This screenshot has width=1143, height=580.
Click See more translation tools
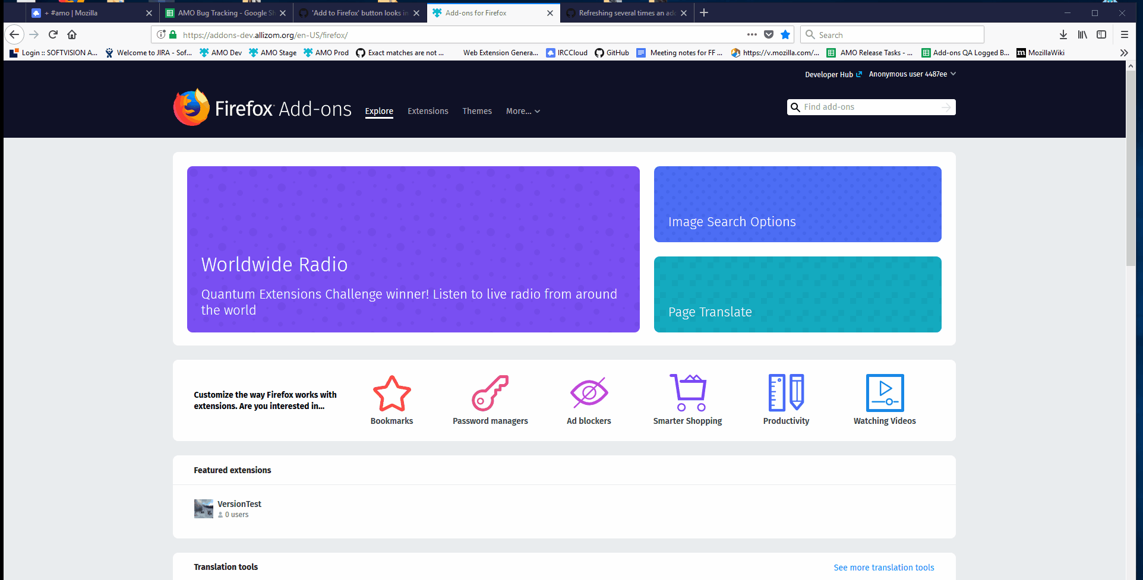pyautogui.click(x=884, y=568)
